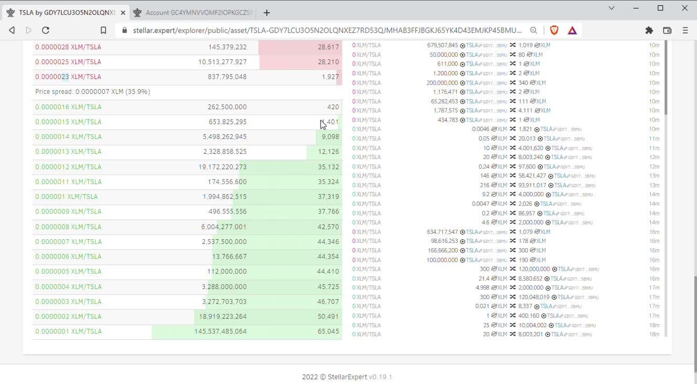Click the browser forward arrow

click(x=28, y=30)
